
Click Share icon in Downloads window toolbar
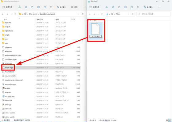(132, 7)
